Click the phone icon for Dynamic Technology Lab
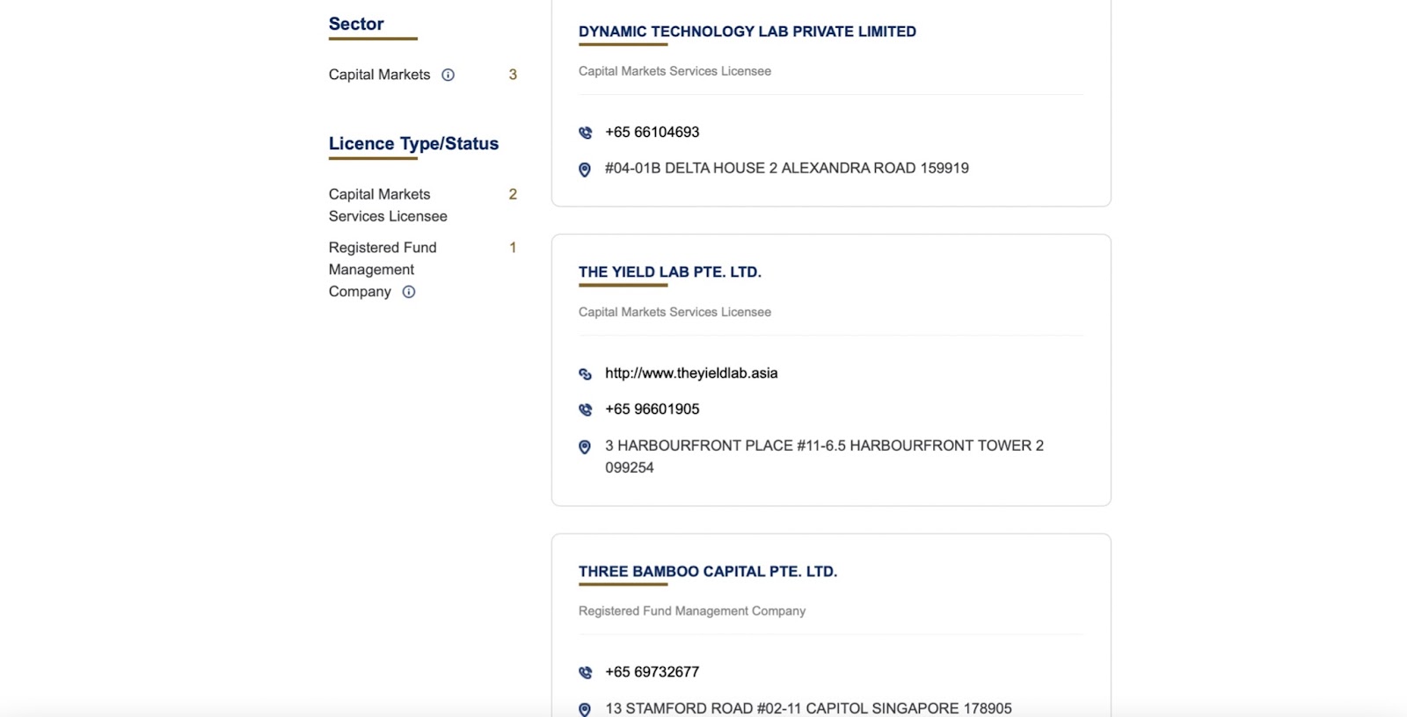This screenshot has width=1407, height=717. click(585, 133)
